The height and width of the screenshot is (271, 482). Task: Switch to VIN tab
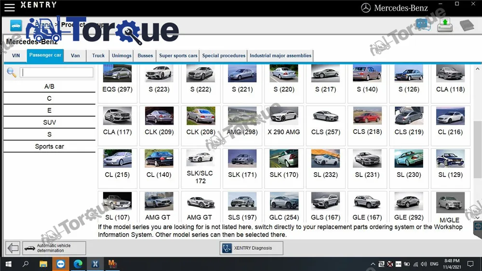coord(16,55)
